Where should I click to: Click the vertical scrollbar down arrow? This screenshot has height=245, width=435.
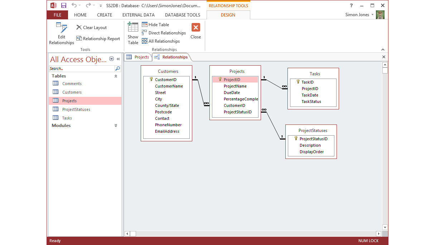[385, 227]
